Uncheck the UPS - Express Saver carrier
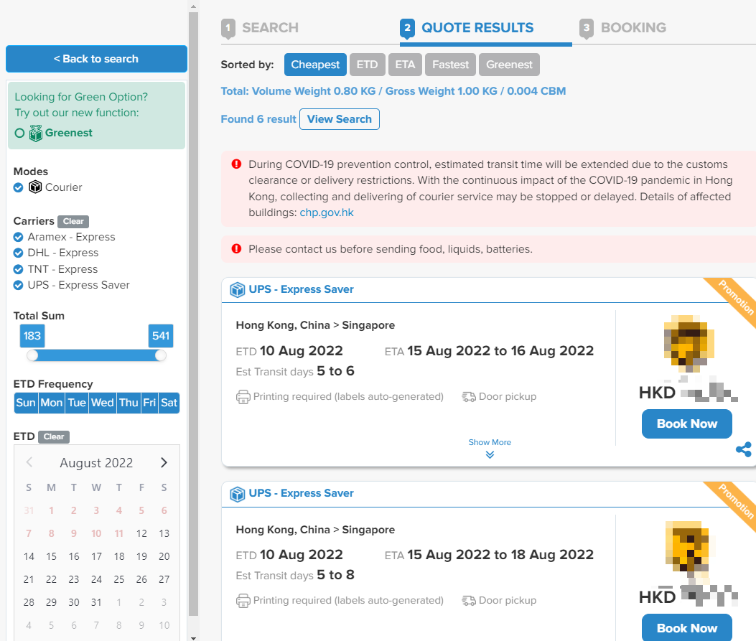 pyautogui.click(x=19, y=285)
